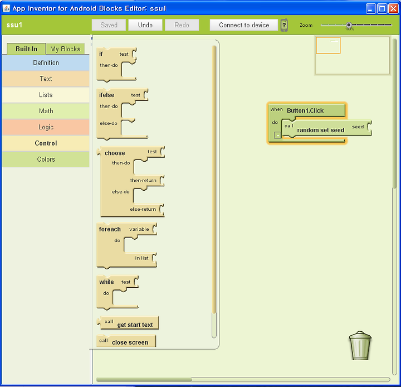Click the Zoom slider handle

click(349, 25)
